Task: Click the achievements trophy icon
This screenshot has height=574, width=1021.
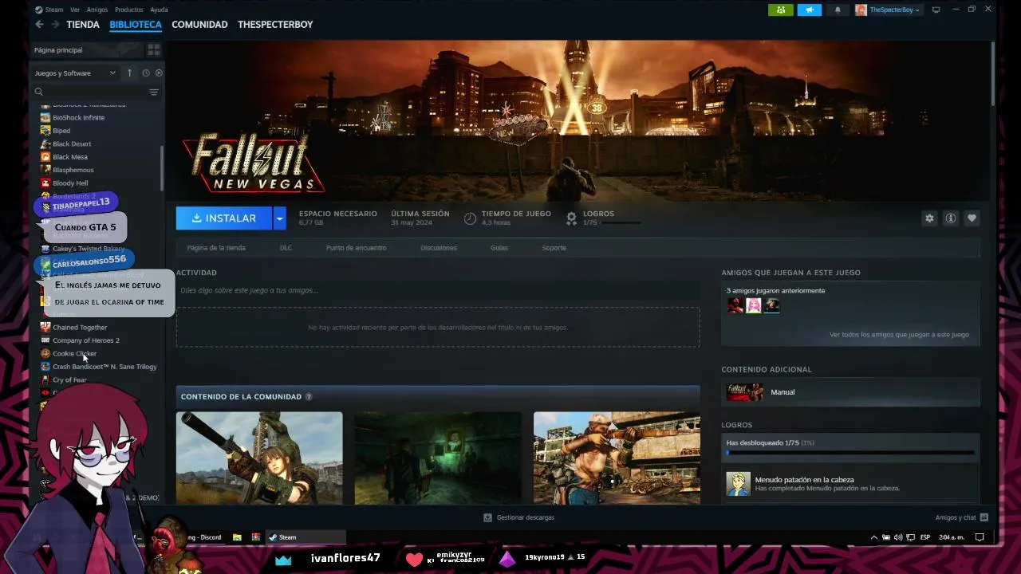Action: click(571, 218)
